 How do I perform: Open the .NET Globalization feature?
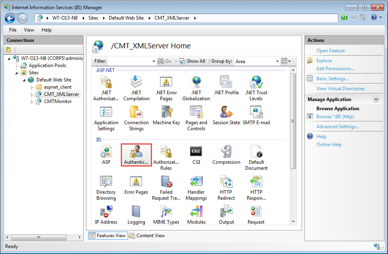[196, 88]
